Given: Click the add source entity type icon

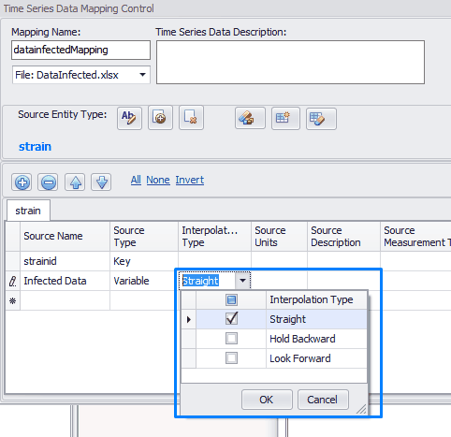Looking at the screenshot, I should (x=160, y=118).
